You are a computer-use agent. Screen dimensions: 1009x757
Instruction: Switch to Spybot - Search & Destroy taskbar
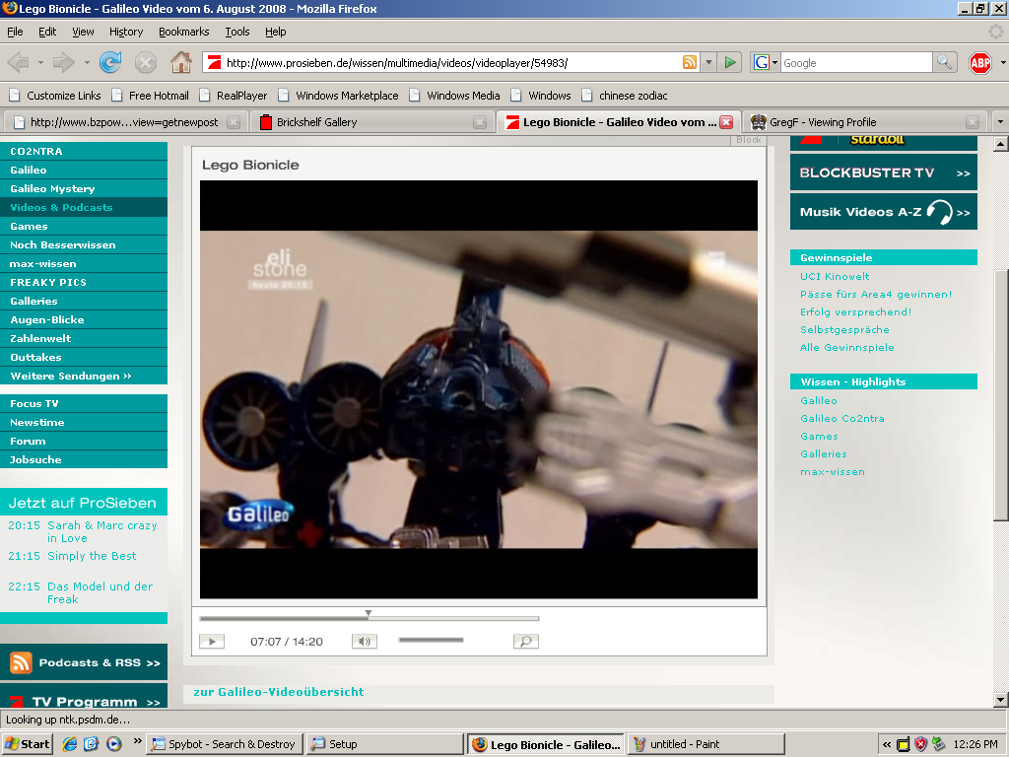224,744
